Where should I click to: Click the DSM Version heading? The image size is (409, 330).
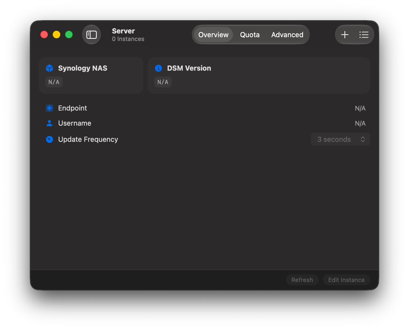pyautogui.click(x=189, y=68)
